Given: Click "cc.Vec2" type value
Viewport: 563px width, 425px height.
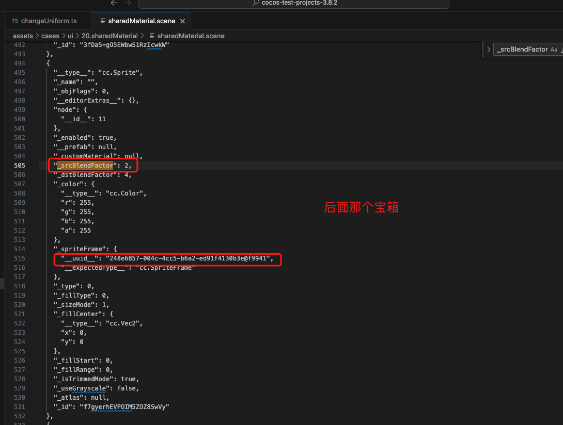Looking at the screenshot, I should pos(122,323).
